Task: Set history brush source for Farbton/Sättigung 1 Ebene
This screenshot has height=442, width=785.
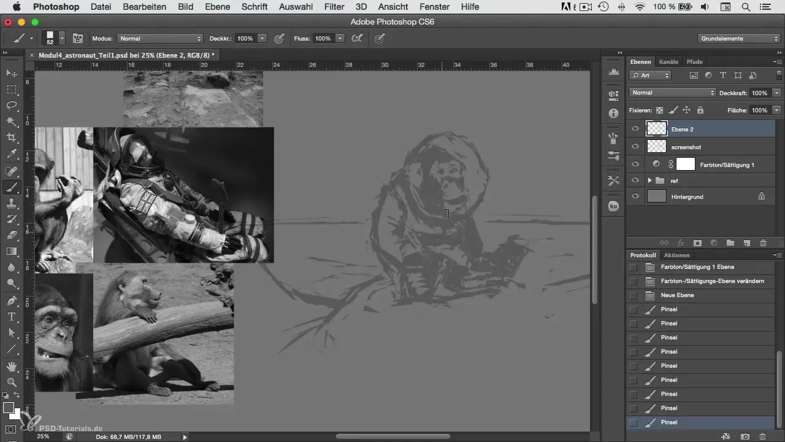Action: pyautogui.click(x=634, y=267)
